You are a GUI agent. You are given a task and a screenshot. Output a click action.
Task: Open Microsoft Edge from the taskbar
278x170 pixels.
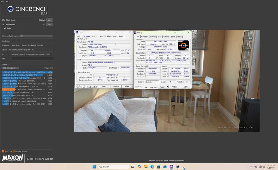152,167
